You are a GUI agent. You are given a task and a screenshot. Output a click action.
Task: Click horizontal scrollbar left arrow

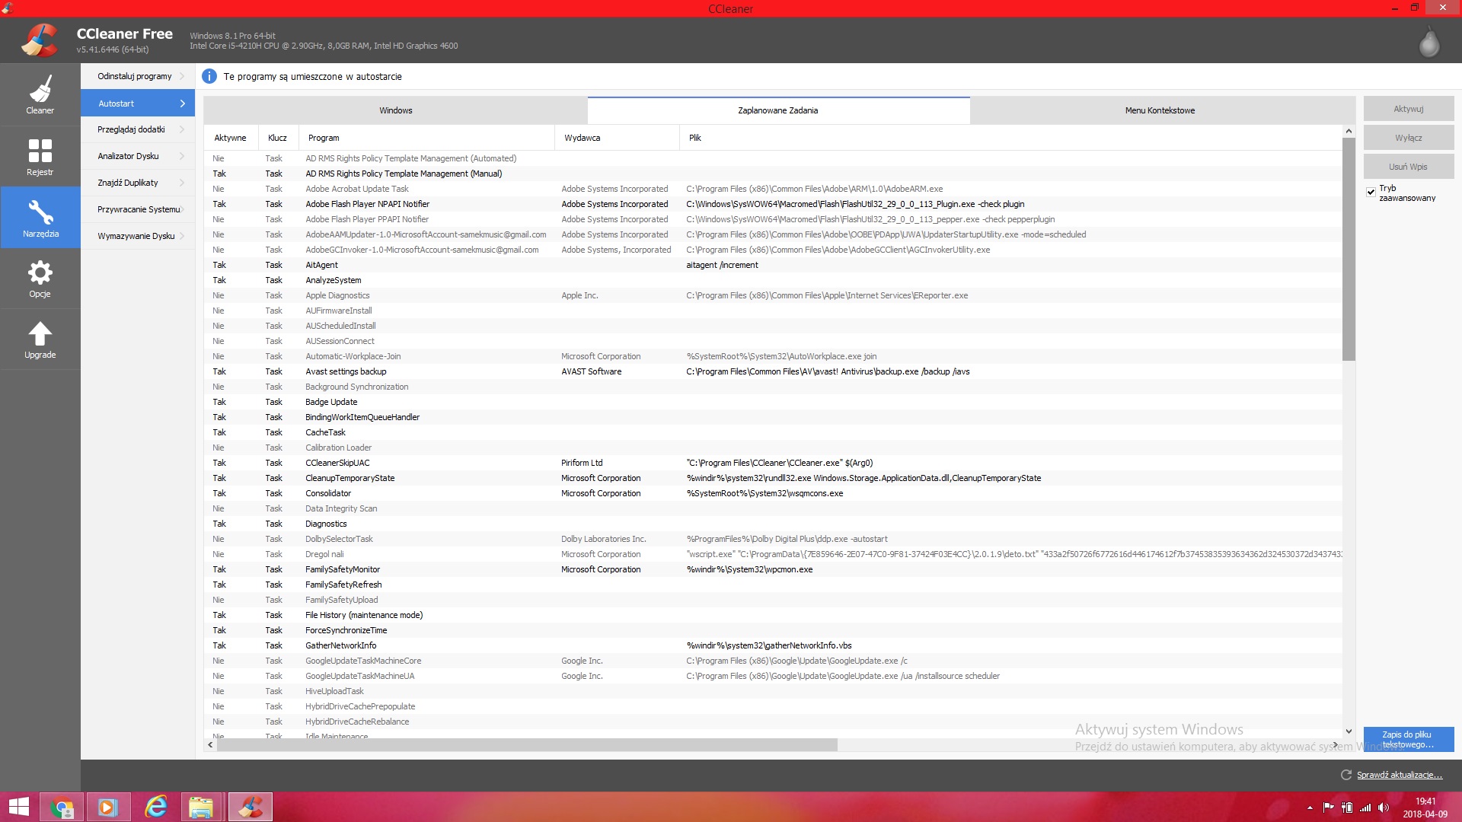point(210,745)
